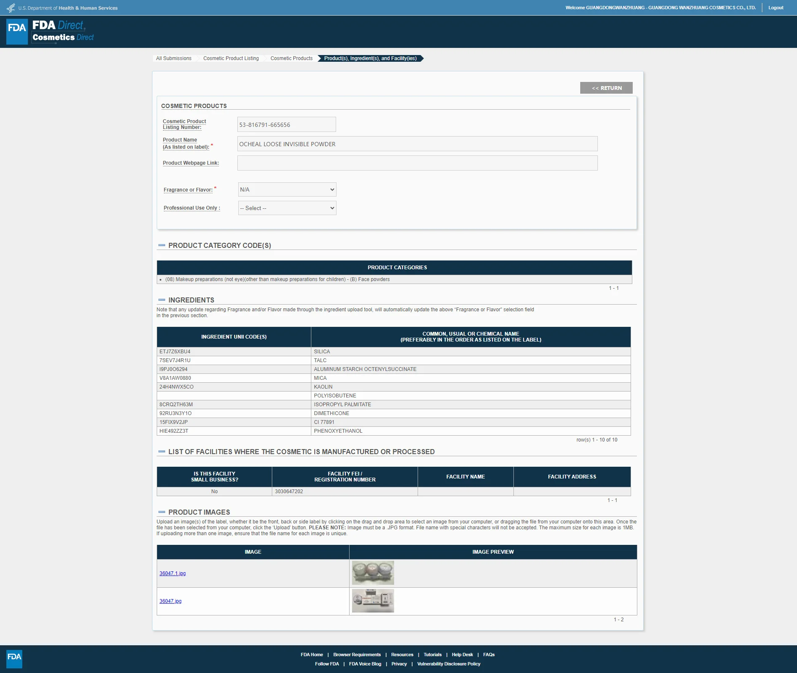Screen dimensions: 797x673
Task: Click the Face powders category row
Action: click(x=394, y=279)
